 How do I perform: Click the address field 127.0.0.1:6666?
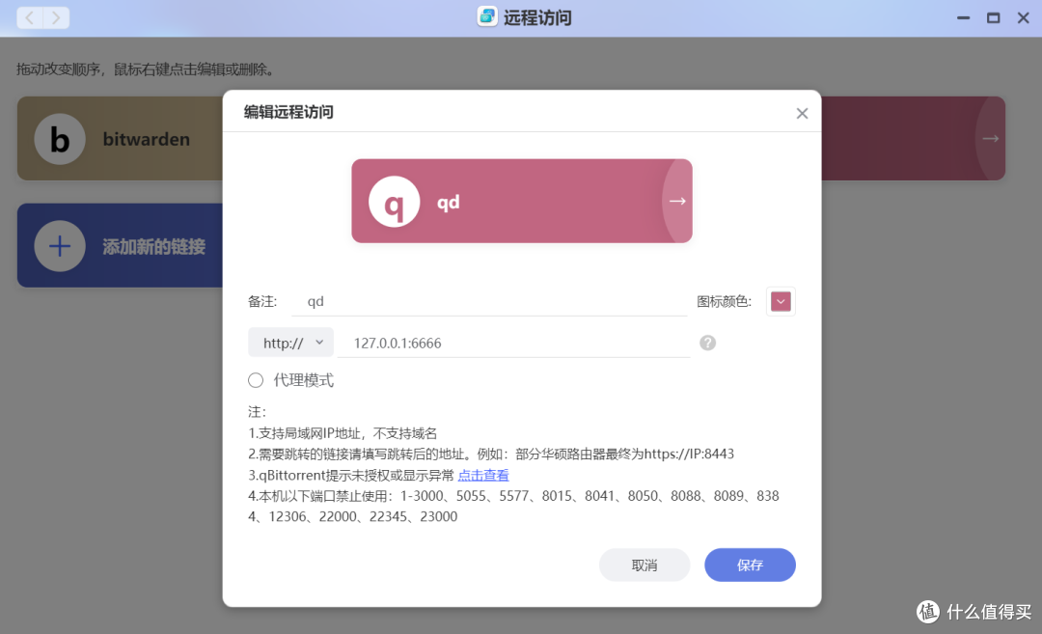513,343
